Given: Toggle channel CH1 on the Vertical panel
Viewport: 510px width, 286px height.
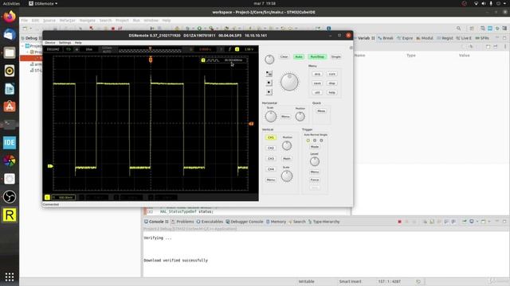Looking at the screenshot, I should (x=271, y=137).
